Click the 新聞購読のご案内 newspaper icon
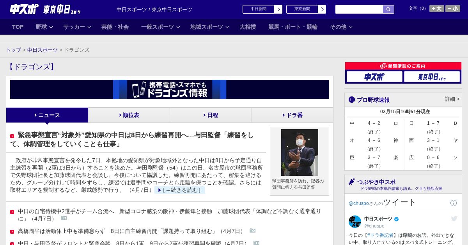This screenshot has height=245, width=468. tap(383, 66)
